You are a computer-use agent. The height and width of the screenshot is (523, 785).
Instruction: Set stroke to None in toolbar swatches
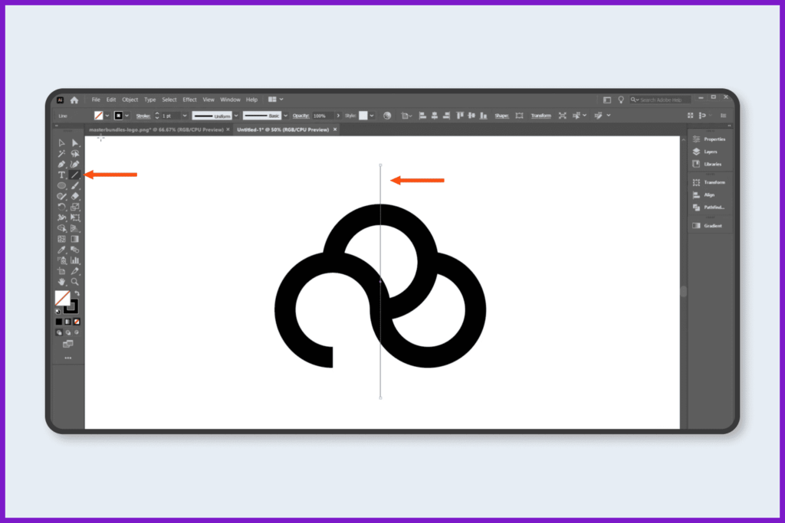click(75, 321)
